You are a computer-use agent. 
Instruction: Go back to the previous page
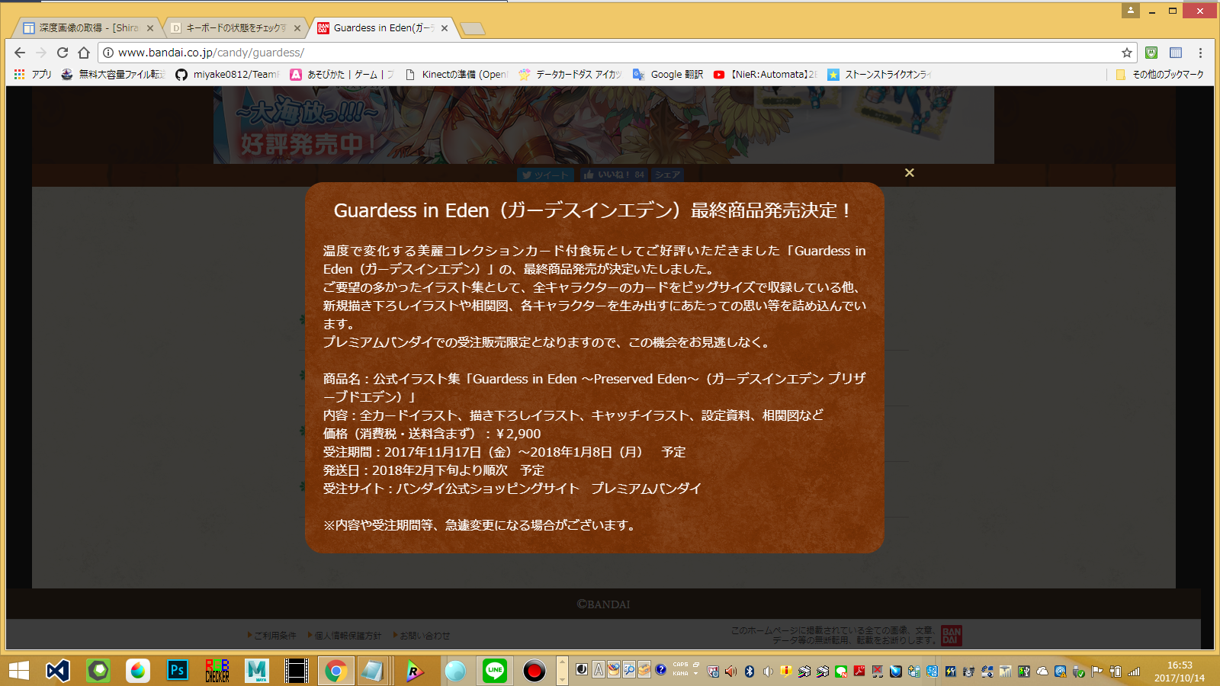coord(20,53)
